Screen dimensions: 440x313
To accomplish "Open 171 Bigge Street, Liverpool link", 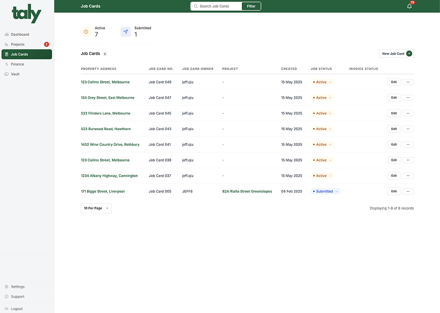I will (x=103, y=191).
